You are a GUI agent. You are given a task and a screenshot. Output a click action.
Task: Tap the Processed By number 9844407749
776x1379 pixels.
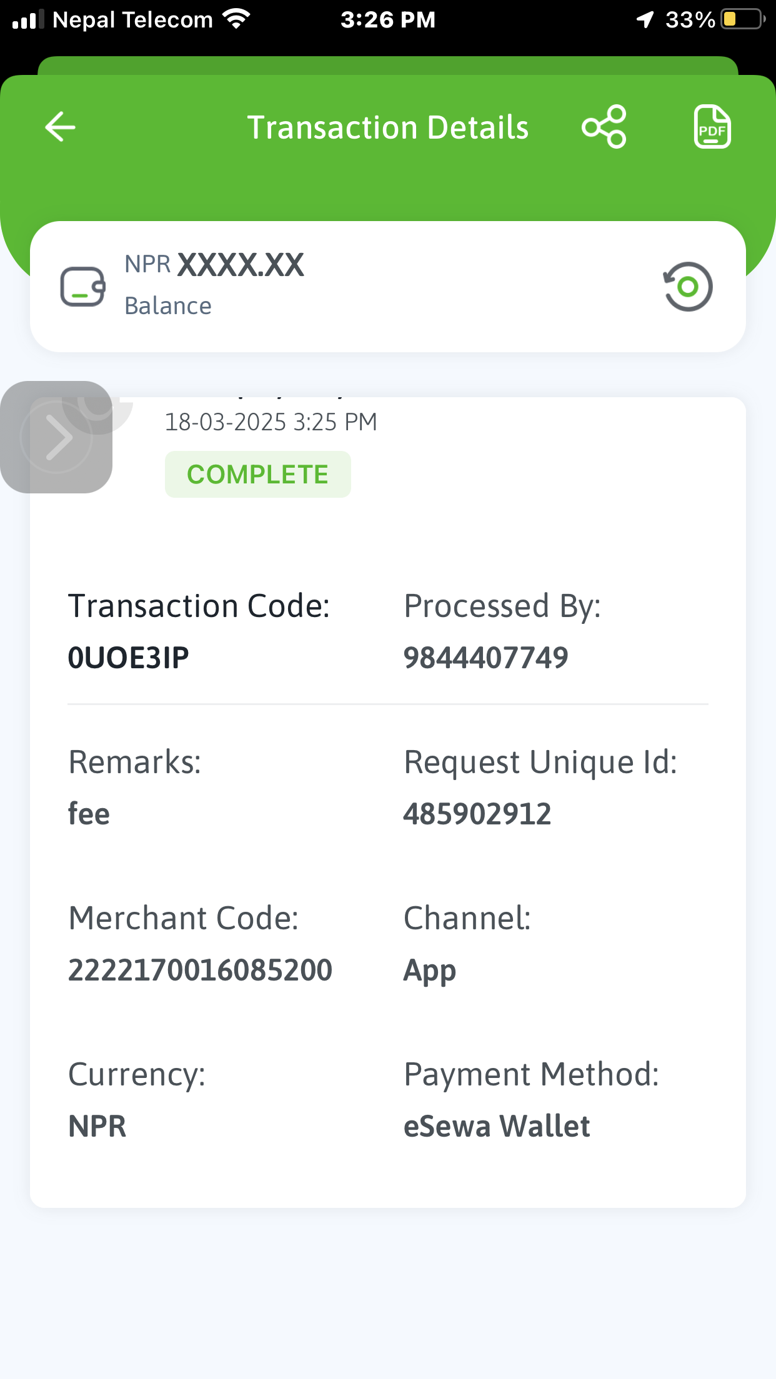pyautogui.click(x=485, y=658)
